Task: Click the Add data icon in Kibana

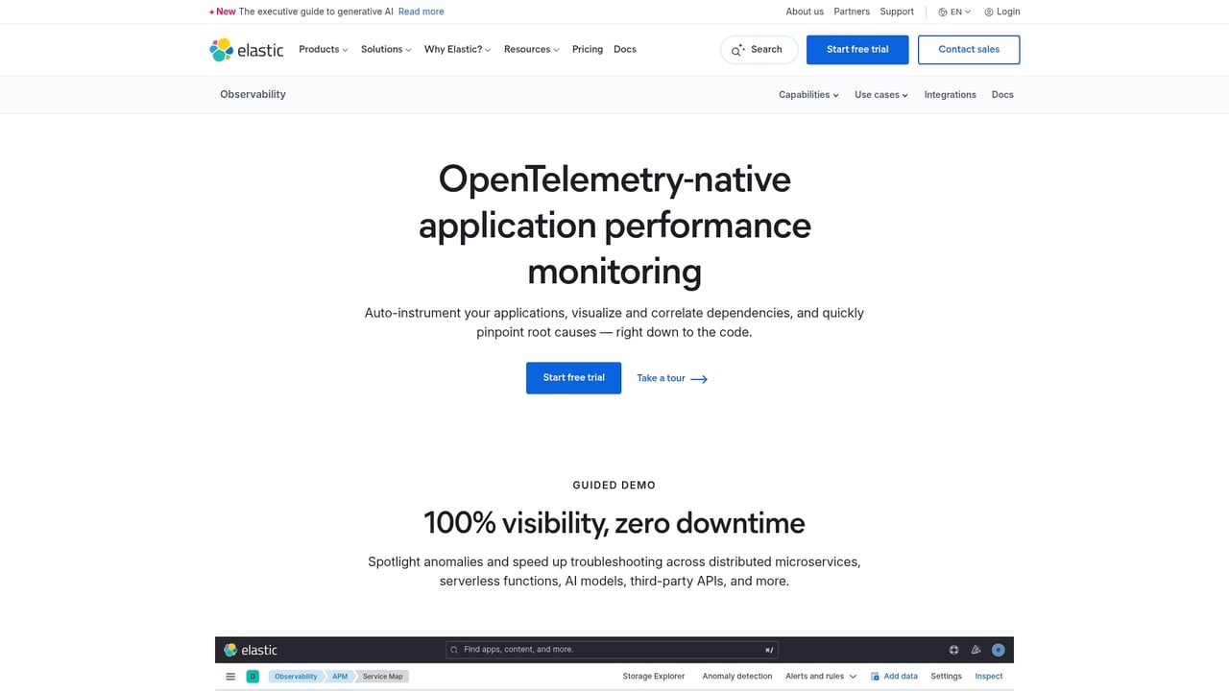Action: [875, 676]
